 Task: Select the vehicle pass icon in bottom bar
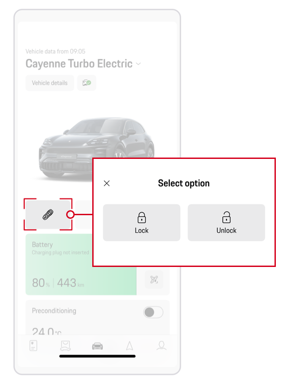click(33, 345)
